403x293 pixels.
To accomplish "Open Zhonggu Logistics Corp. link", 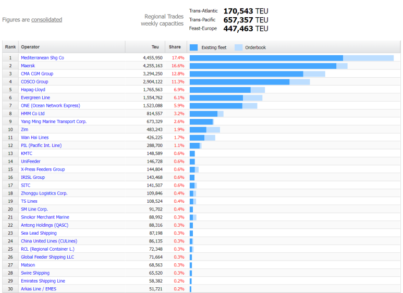I will [44, 193].
